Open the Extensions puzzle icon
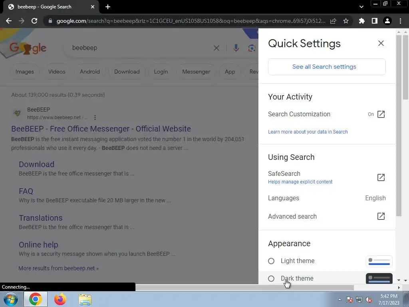The height and width of the screenshot is (307, 409). pos(361,21)
